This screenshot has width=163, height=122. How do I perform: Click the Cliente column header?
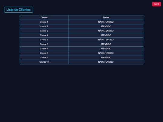pyautogui.click(x=44, y=17)
